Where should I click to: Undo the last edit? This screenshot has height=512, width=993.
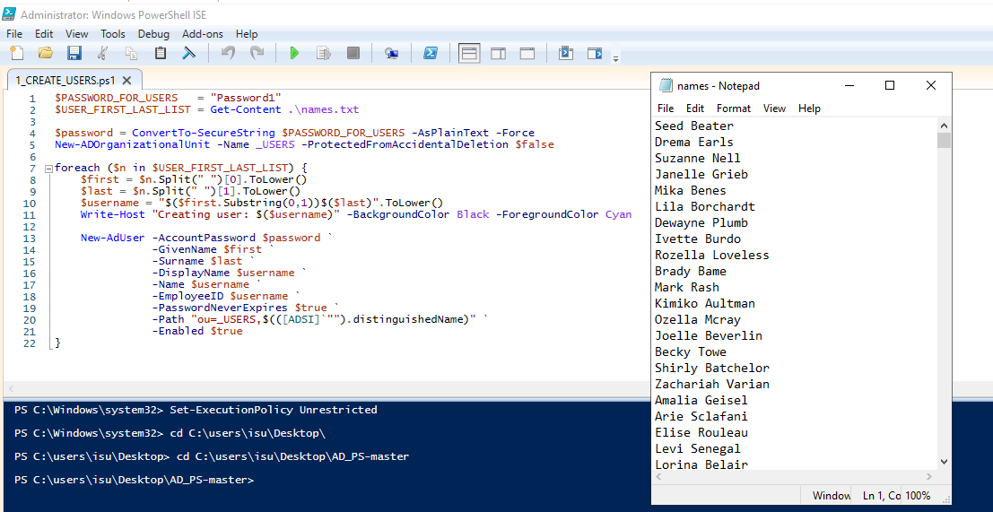click(228, 53)
